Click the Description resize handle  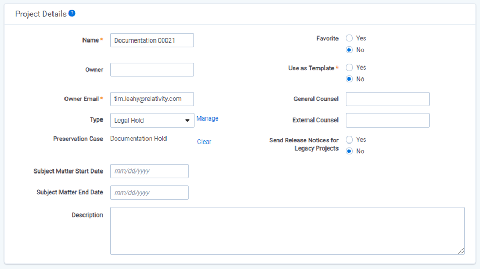461,251
